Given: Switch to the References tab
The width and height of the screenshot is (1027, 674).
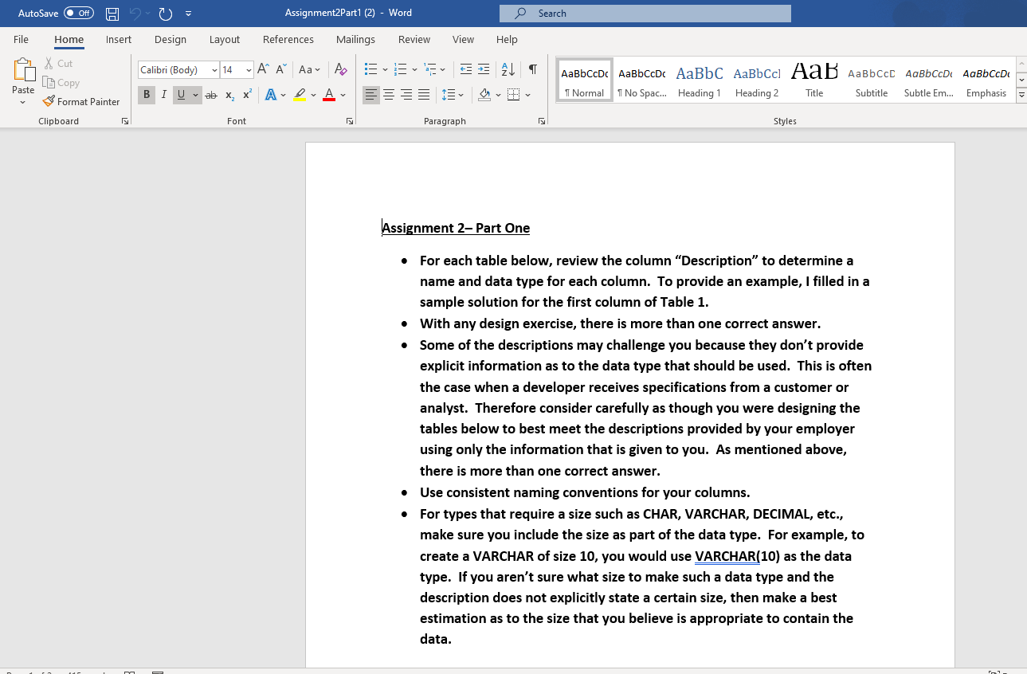Looking at the screenshot, I should [288, 39].
